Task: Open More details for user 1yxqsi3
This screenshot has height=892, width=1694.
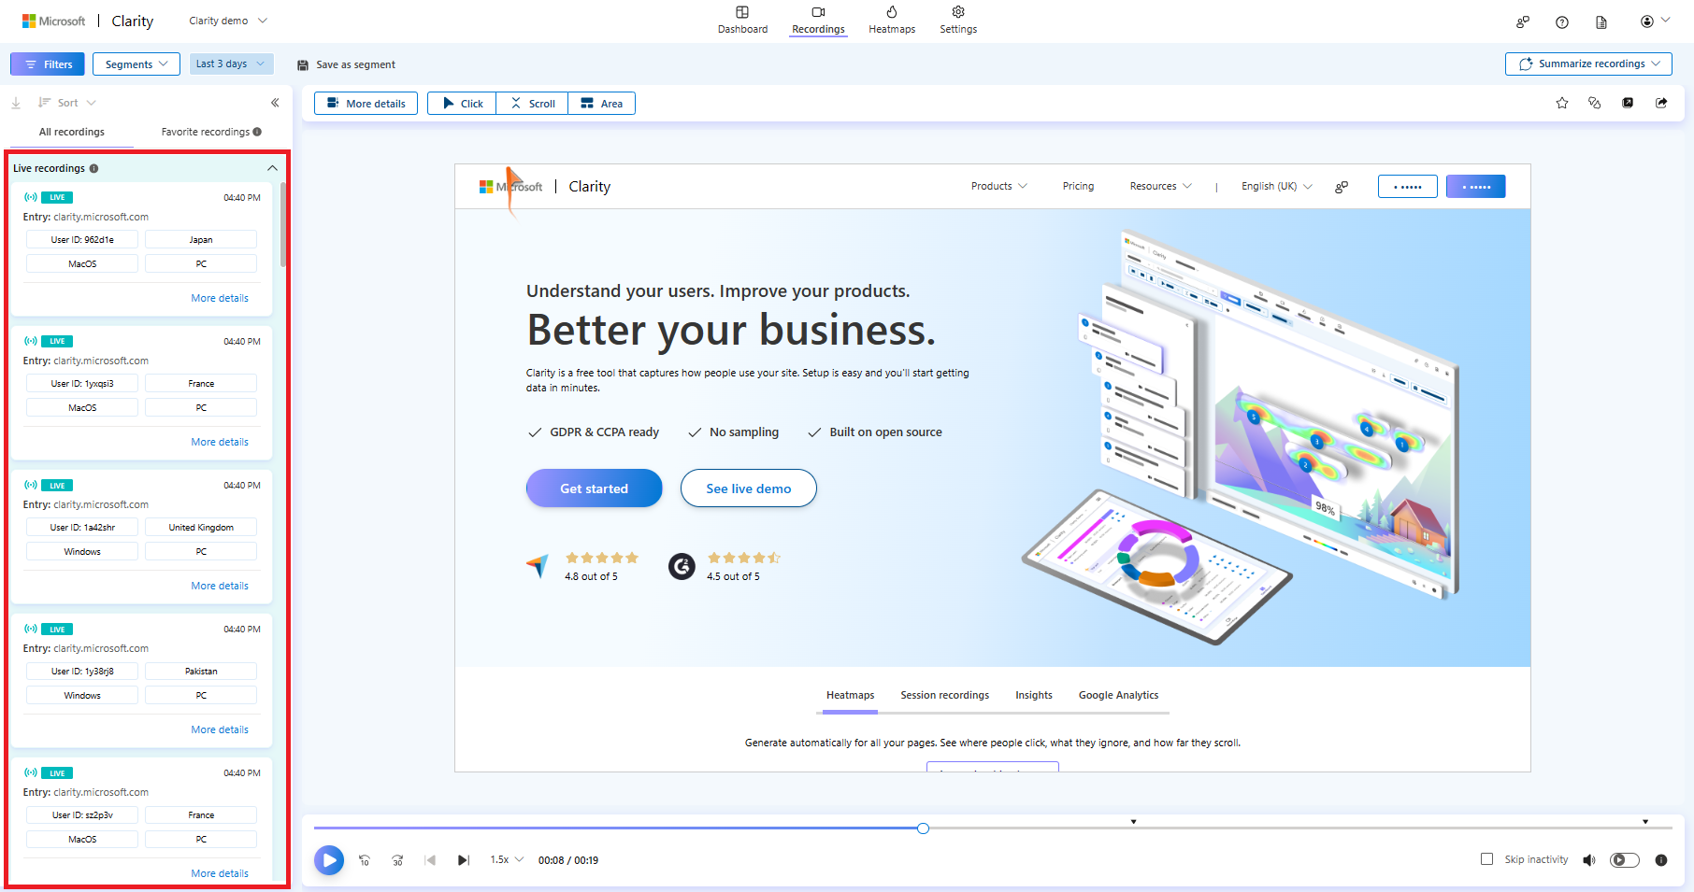Action: click(x=220, y=442)
